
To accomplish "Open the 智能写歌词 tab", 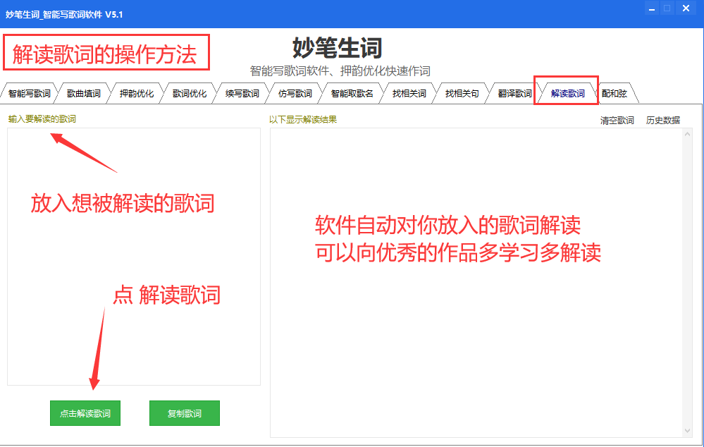I will pos(29,94).
